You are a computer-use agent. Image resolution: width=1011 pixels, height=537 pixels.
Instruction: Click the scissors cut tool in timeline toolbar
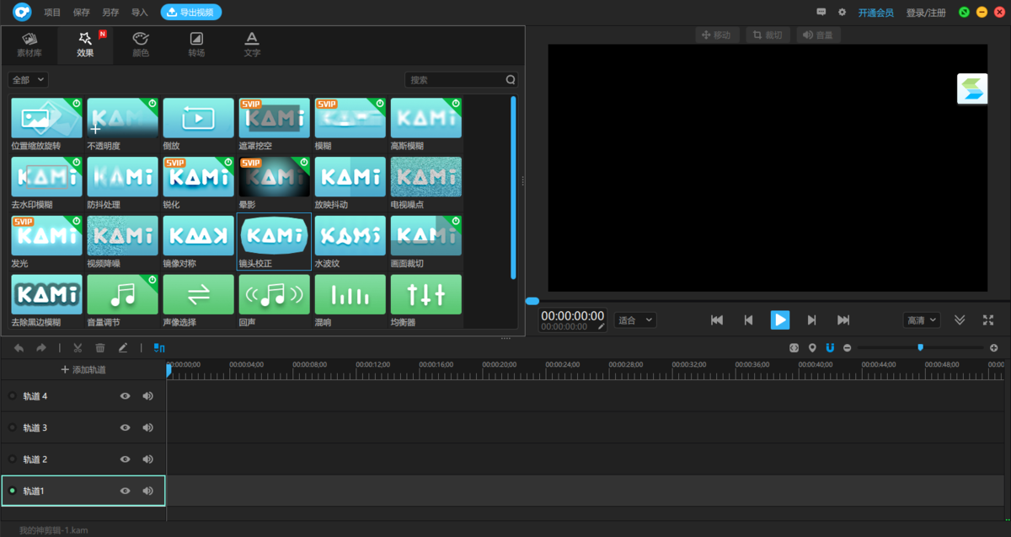pos(78,347)
